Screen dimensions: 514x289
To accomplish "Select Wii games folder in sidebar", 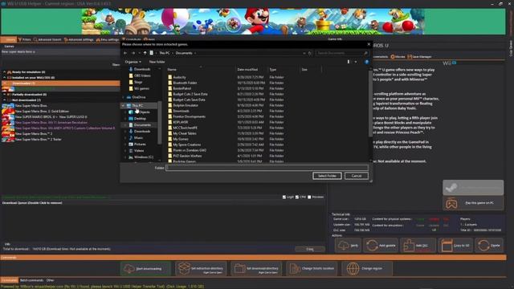I will pos(141,88).
